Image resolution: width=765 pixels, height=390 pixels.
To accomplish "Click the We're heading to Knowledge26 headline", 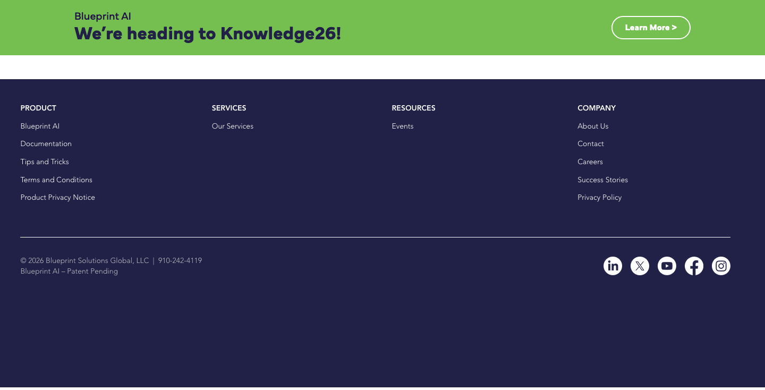I will [208, 33].
